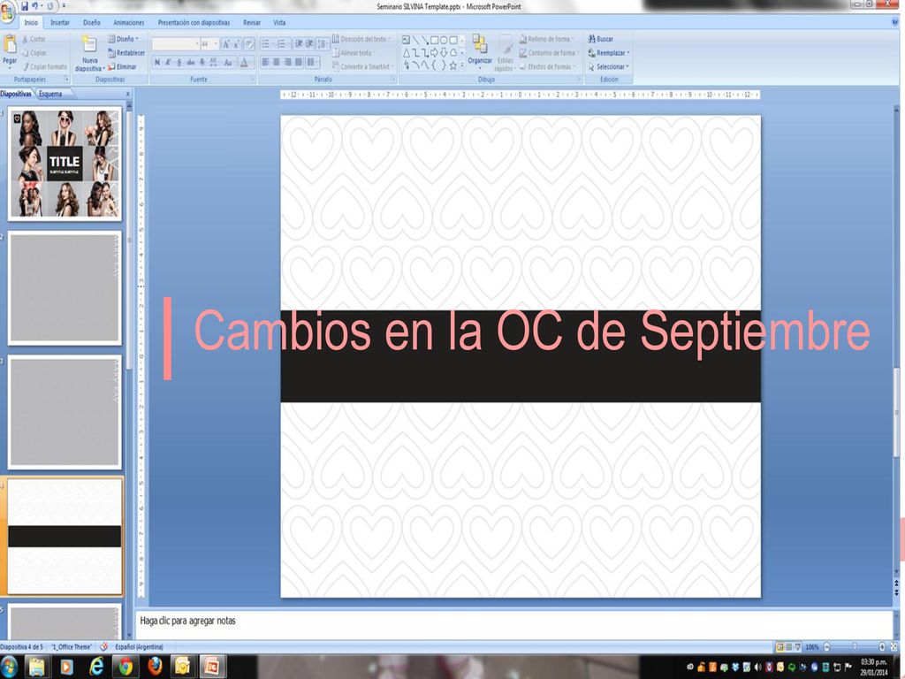Increase font size with the larger A
Image resolution: width=905 pixels, height=679 pixels.
[x=226, y=44]
